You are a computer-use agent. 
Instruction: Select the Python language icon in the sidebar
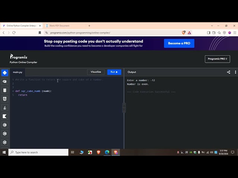pyautogui.click(x=5, y=73)
